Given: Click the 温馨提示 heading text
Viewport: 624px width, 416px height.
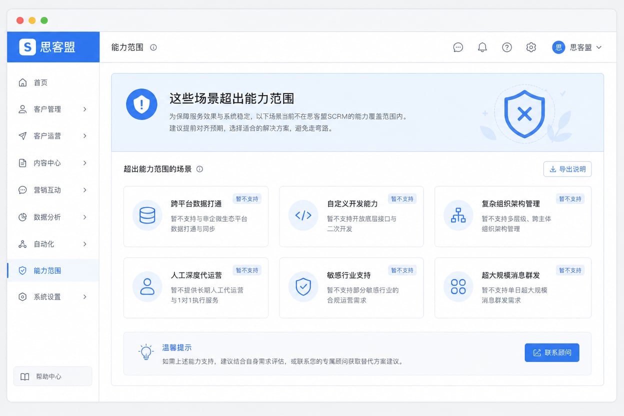Looking at the screenshot, I should pyautogui.click(x=177, y=347).
